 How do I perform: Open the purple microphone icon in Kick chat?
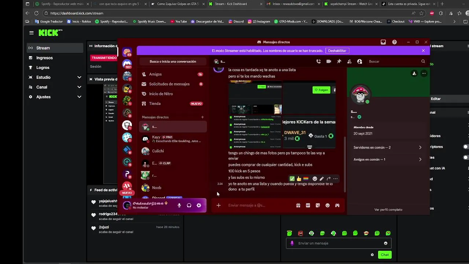[x=292, y=243]
